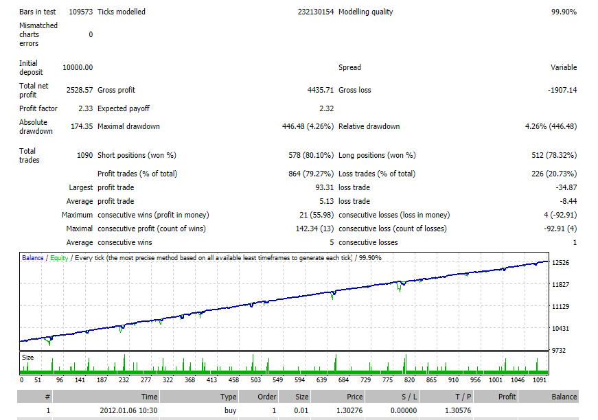
Task: Select Maximal drawdown value 446.48 (4.26%)
Action: click(308, 126)
